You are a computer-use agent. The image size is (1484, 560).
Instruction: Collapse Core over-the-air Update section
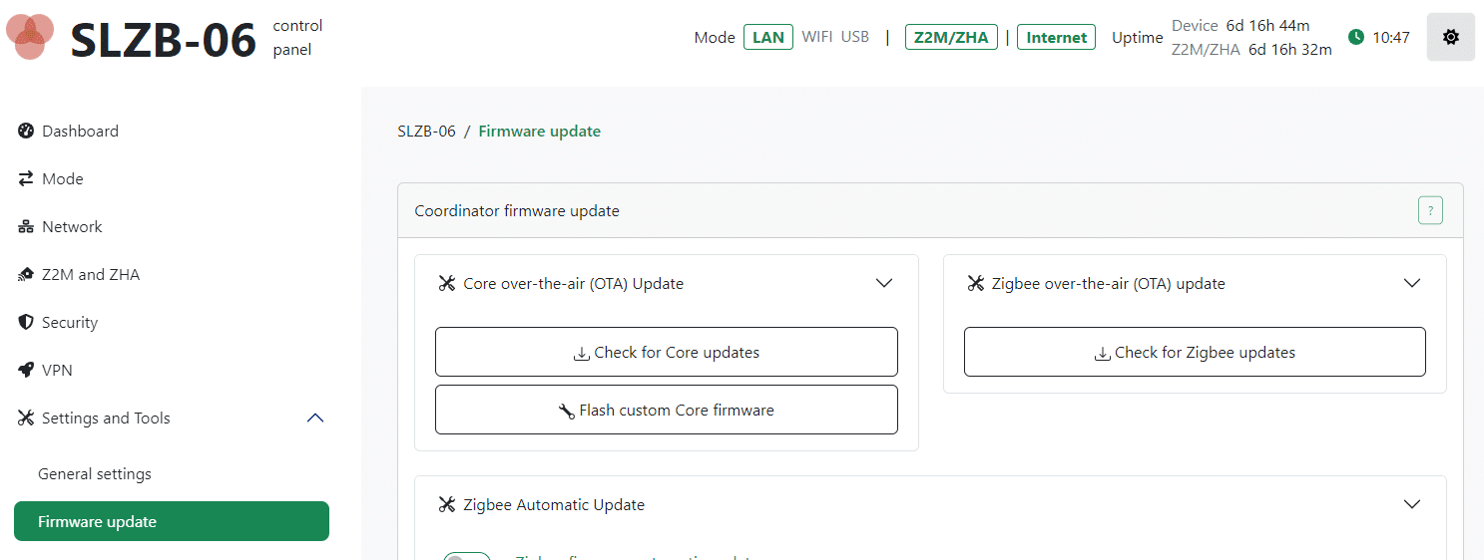(883, 283)
